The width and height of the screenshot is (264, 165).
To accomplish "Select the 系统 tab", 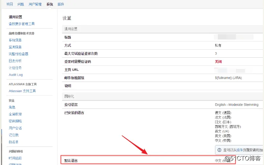I will coord(50,4).
